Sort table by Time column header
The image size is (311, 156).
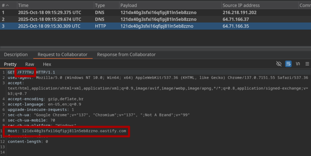point(55,5)
